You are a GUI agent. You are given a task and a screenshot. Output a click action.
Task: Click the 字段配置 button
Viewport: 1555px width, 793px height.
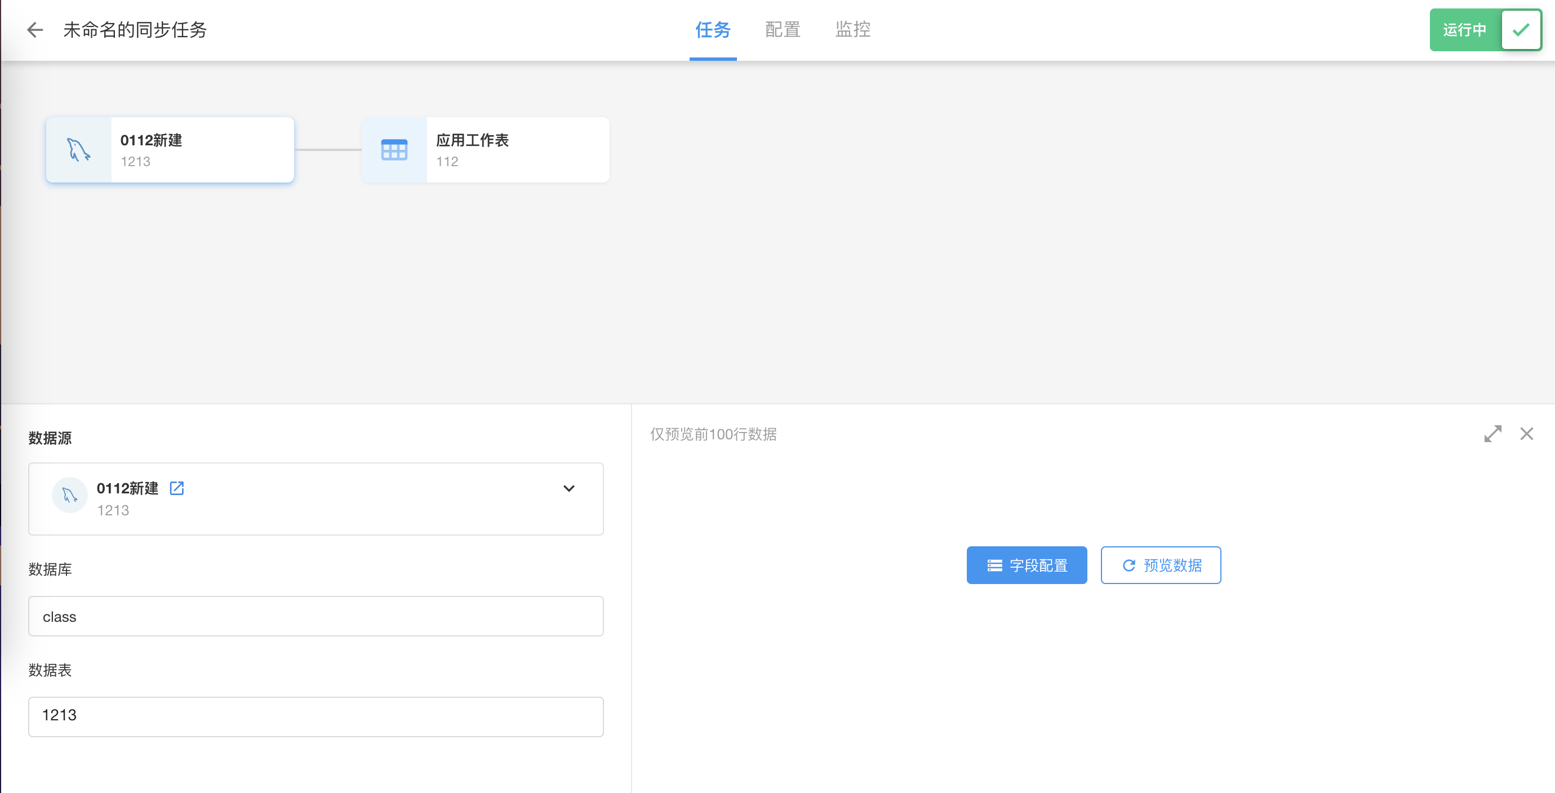pos(1026,565)
